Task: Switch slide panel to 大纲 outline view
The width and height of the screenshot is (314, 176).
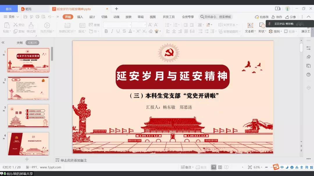Action: point(19,43)
